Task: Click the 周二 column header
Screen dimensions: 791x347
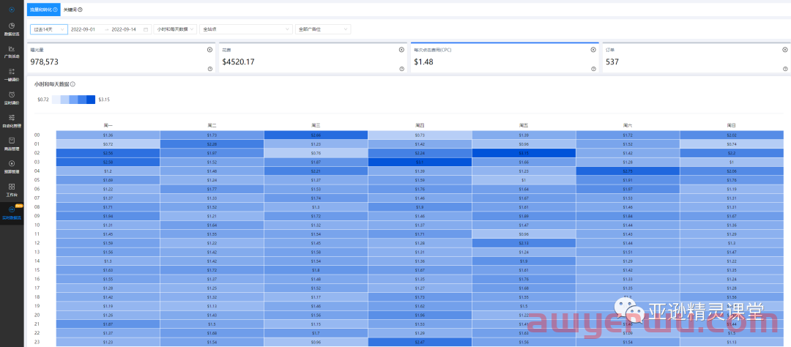Action: coord(212,125)
